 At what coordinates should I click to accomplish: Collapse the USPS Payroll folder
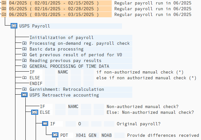(14, 26)
